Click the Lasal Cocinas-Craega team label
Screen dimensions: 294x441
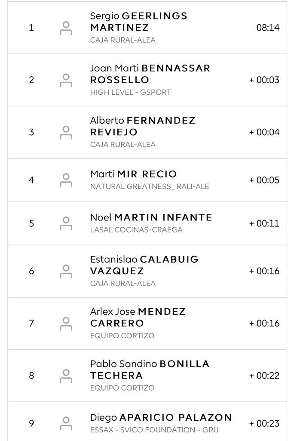tap(136, 230)
